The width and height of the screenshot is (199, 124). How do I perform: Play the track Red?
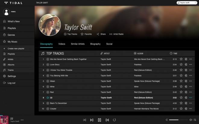(x=48, y=92)
